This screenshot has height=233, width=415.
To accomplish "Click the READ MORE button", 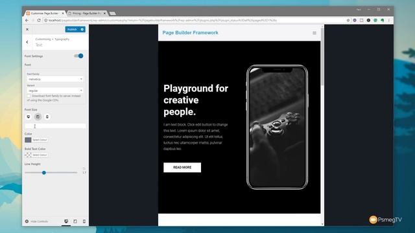I will [x=182, y=168].
